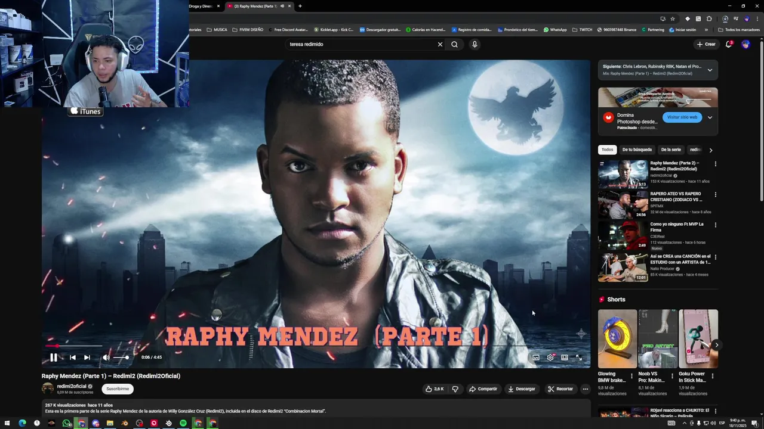Open Raphy Mendez (Parte 2) thumbnail
Viewport: 764px width, 429px height.
click(623, 174)
